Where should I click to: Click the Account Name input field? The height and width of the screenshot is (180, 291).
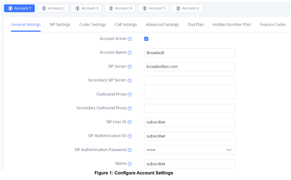tap(190, 53)
